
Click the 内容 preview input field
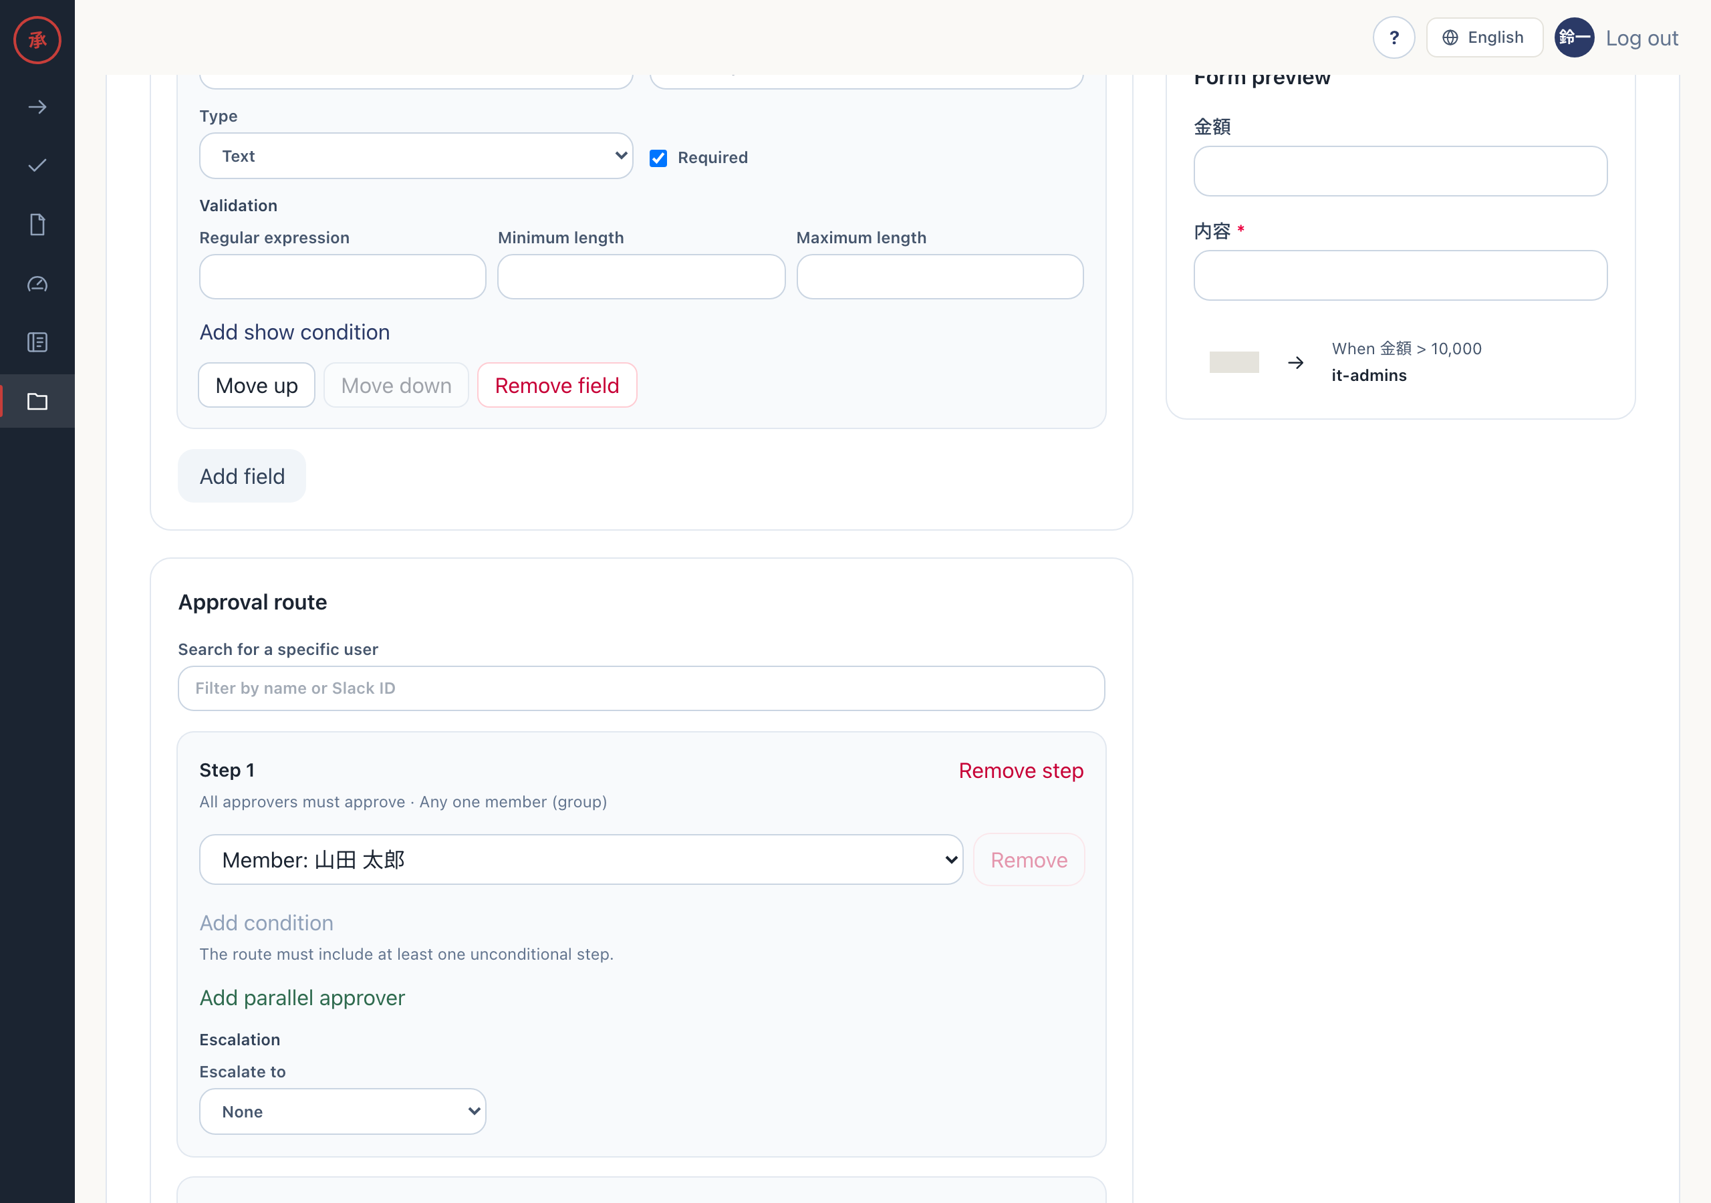coord(1400,275)
